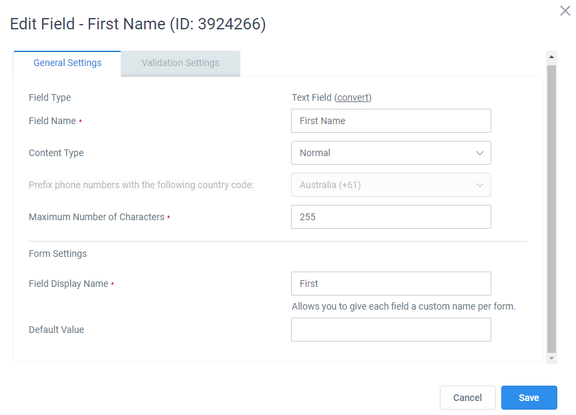
Task: Click the convert link next to Text Field
Action: (352, 97)
